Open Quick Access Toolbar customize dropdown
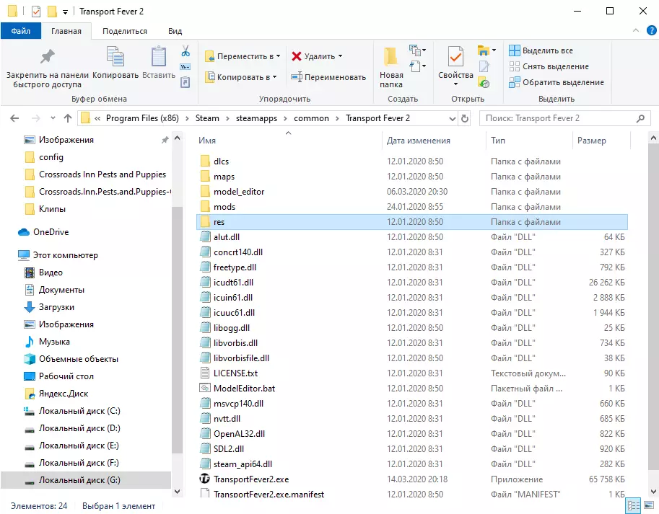The height and width of the screenshot is (514, 659). 65,12
